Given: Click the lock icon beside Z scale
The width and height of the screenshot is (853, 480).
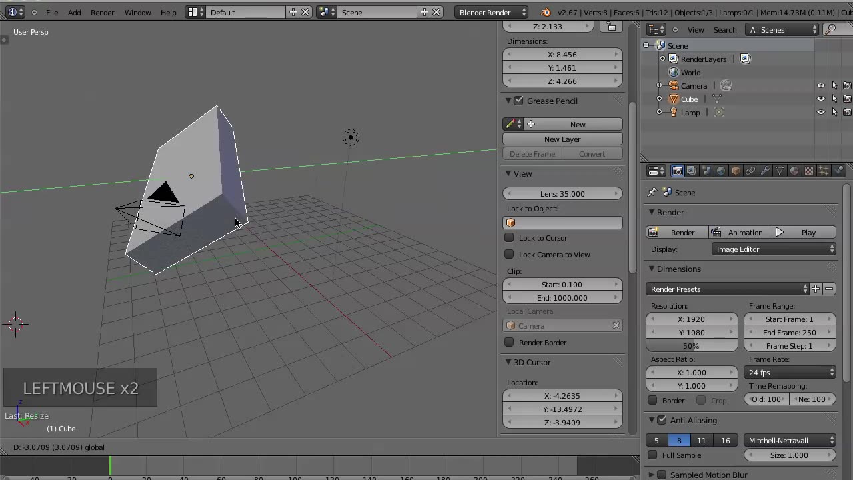Looking at the screenshot, I should click(611, 27).
